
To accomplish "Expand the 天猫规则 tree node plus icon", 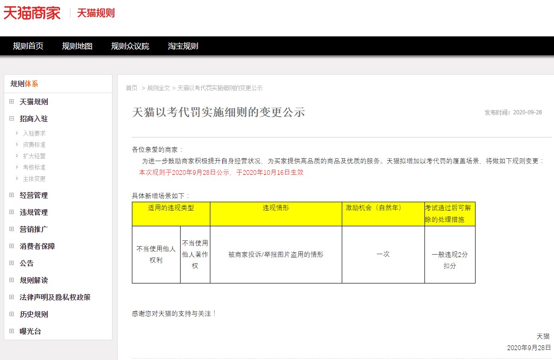I will 12,102.
